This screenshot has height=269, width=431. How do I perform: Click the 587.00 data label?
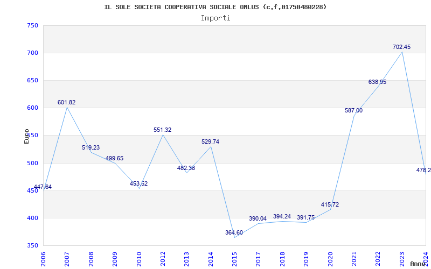point(353,111)
